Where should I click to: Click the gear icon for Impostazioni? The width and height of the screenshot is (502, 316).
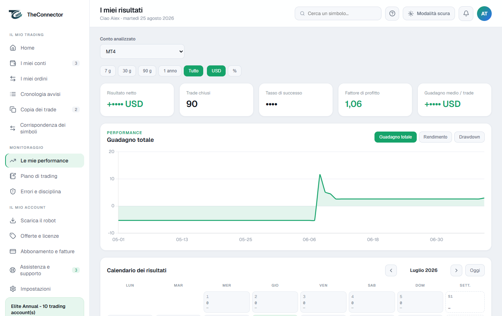coord(13,289)
